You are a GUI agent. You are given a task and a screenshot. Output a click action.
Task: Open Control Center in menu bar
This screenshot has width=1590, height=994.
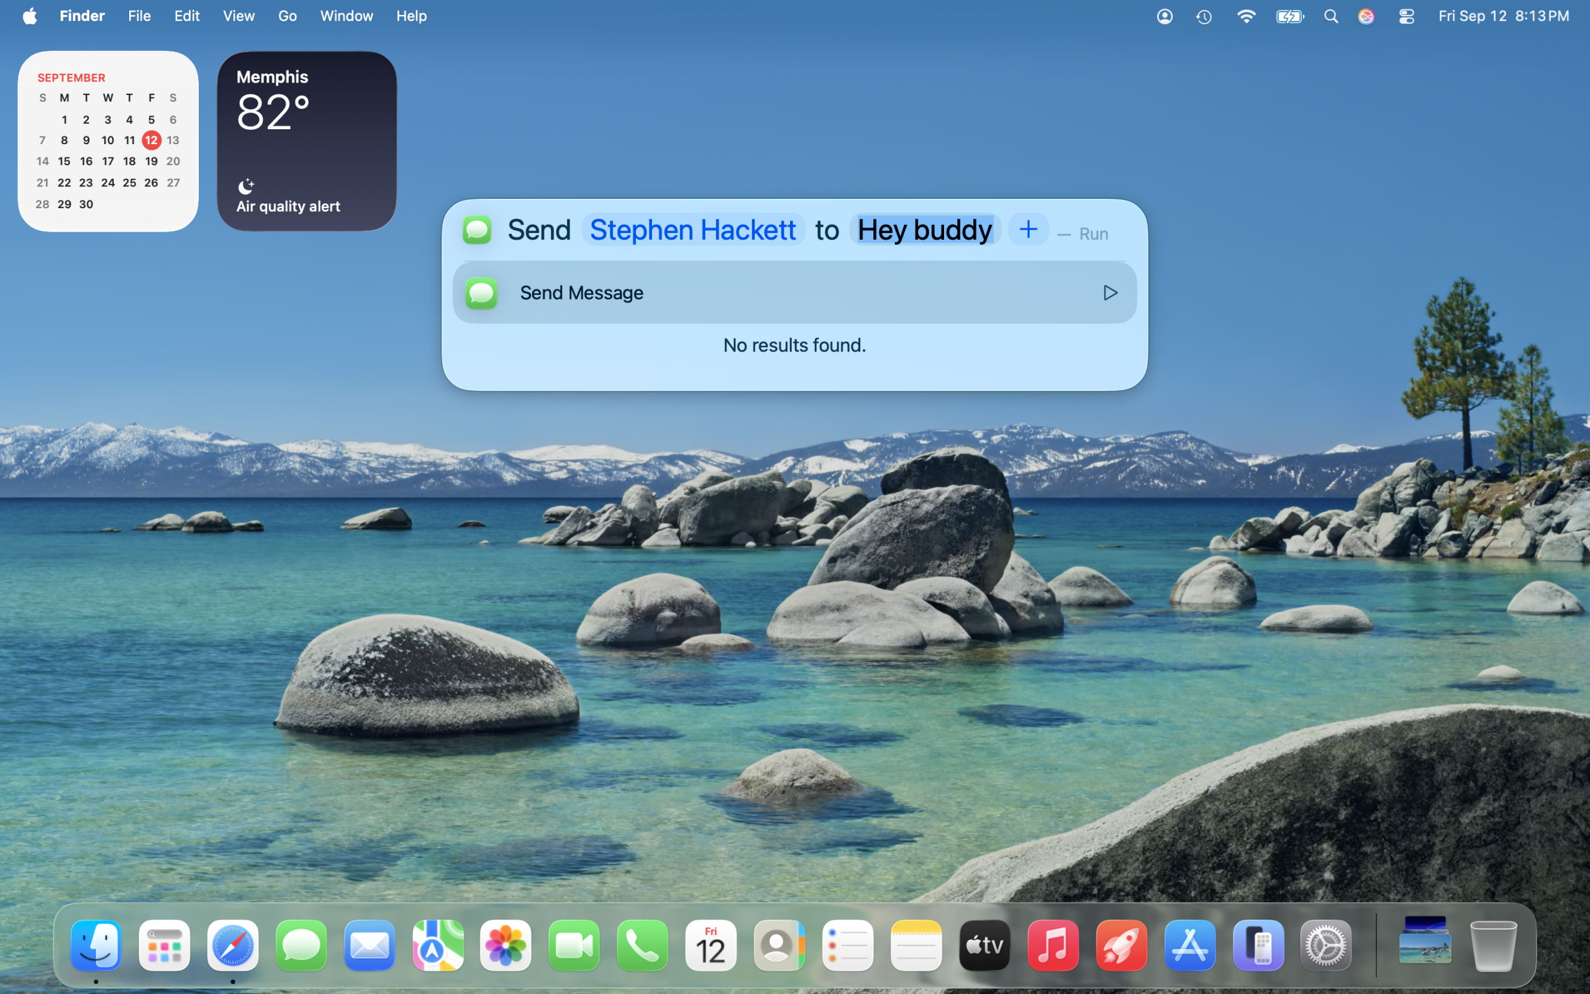(x=1406, y=16)
